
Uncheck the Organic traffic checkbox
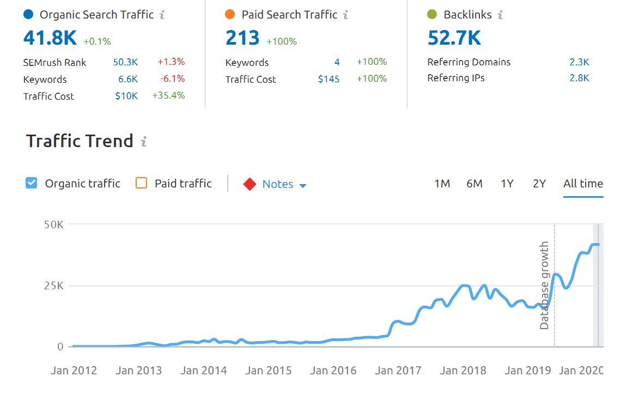pyautogui.click(x=32, y=183)
